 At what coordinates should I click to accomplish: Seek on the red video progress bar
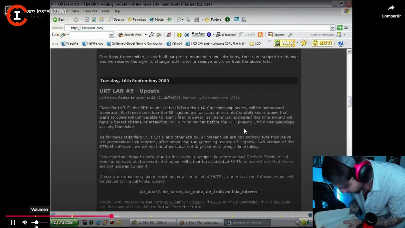(x=58, y=216)
